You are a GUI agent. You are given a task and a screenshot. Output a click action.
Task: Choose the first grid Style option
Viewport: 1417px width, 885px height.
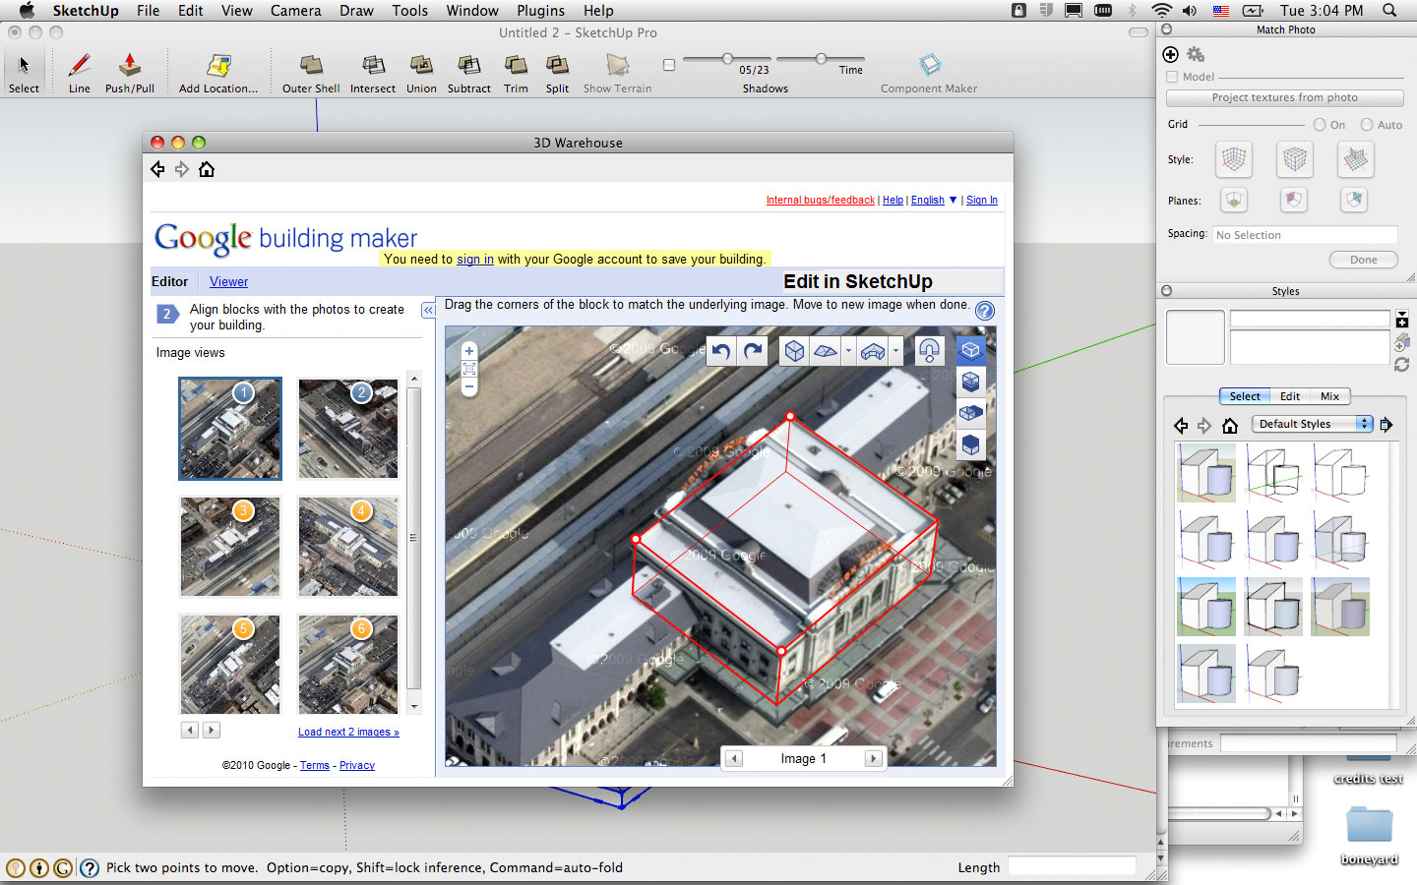[1234, 159]
